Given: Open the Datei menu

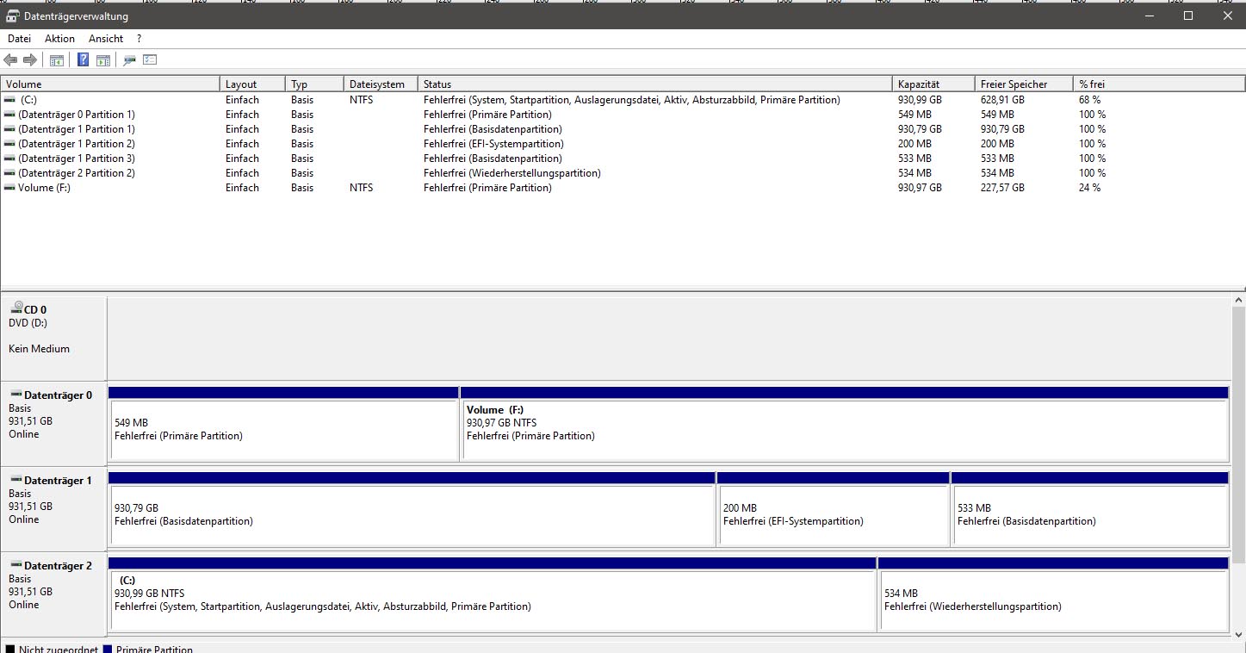Looking at the screenshot, I should click(19, 39).
